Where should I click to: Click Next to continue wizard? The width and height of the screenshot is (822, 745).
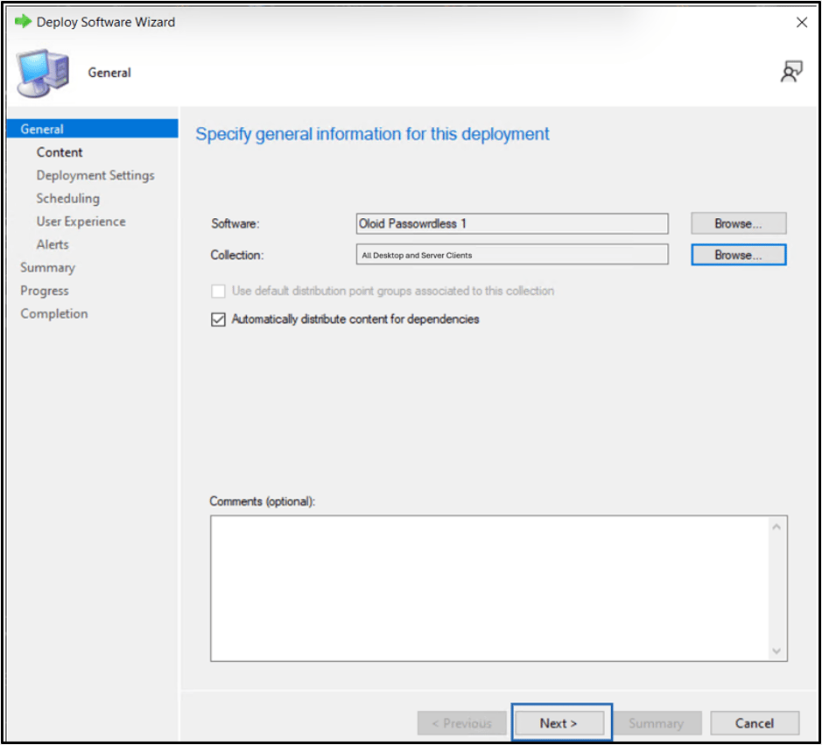pyautogui.click(x=559, y=723)
